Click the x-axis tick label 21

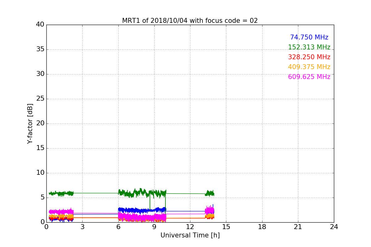(x=298, y=227)
